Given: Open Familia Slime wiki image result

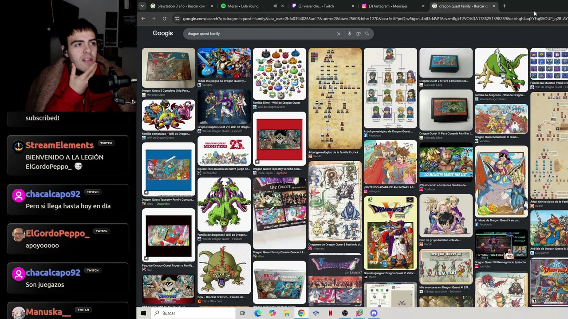Looking at the screenshot, I should click(280, 74).
